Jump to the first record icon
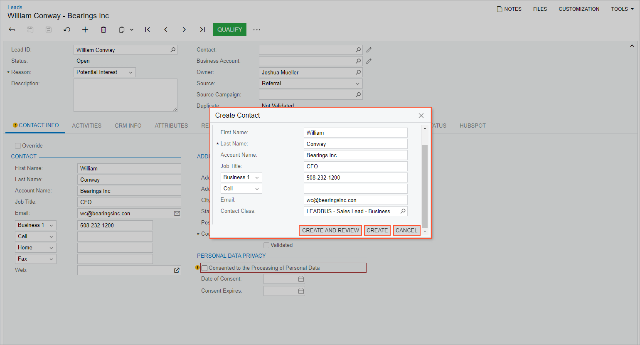 [x=148, y=30]
